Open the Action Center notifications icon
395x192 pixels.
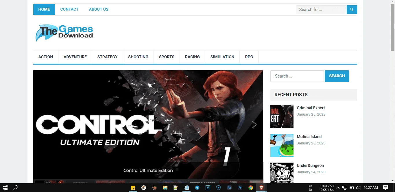coord(385,188)
